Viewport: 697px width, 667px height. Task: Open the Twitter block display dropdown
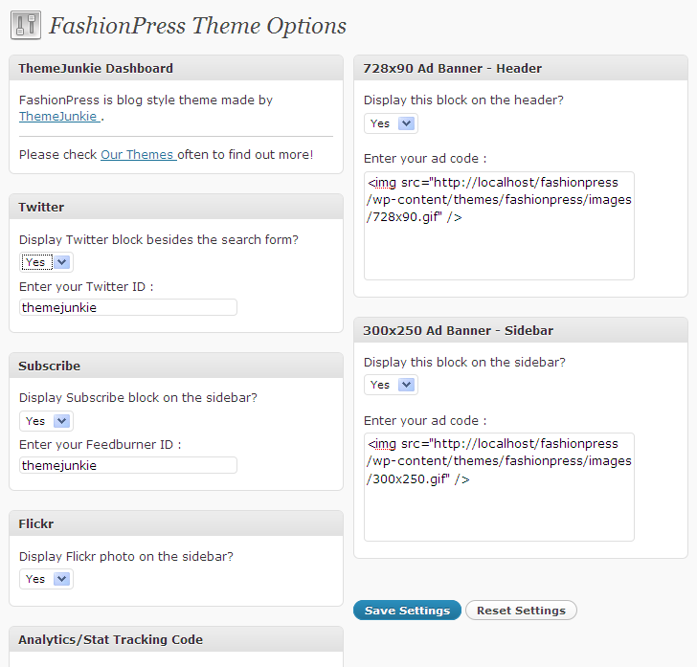coord(46,262)
